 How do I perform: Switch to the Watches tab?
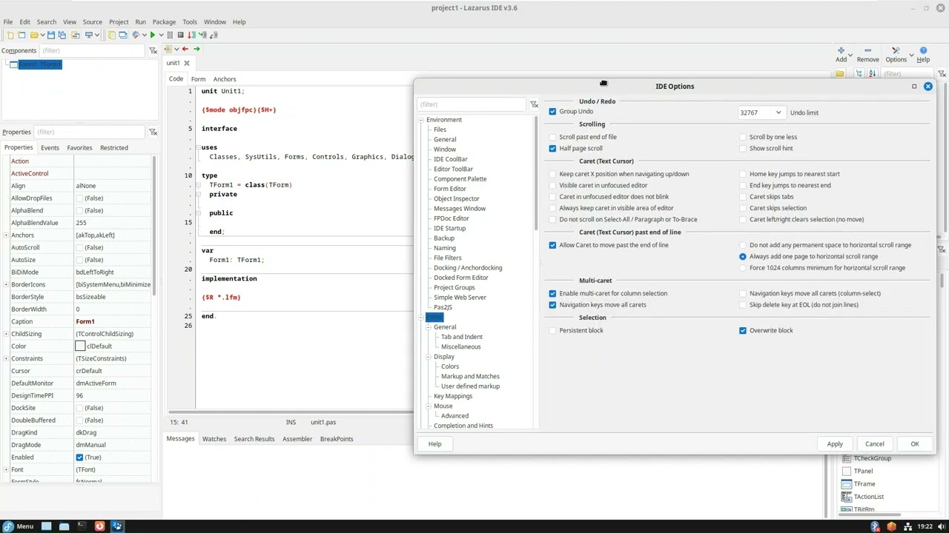(x=214, y=439)
